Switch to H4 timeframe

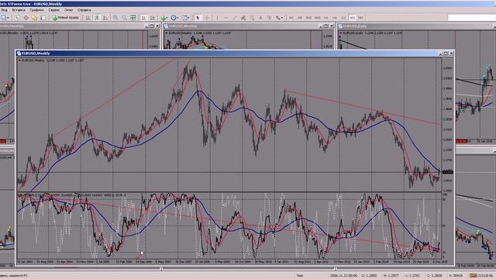point(334,18)
